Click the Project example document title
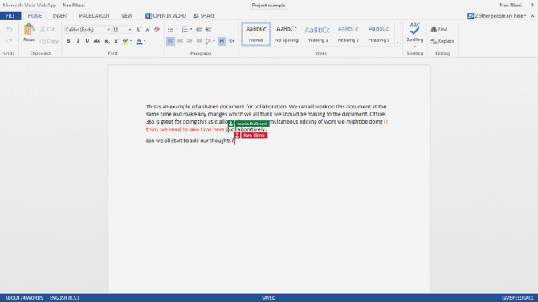The image size is (538, 302). [x=269, y=6]
